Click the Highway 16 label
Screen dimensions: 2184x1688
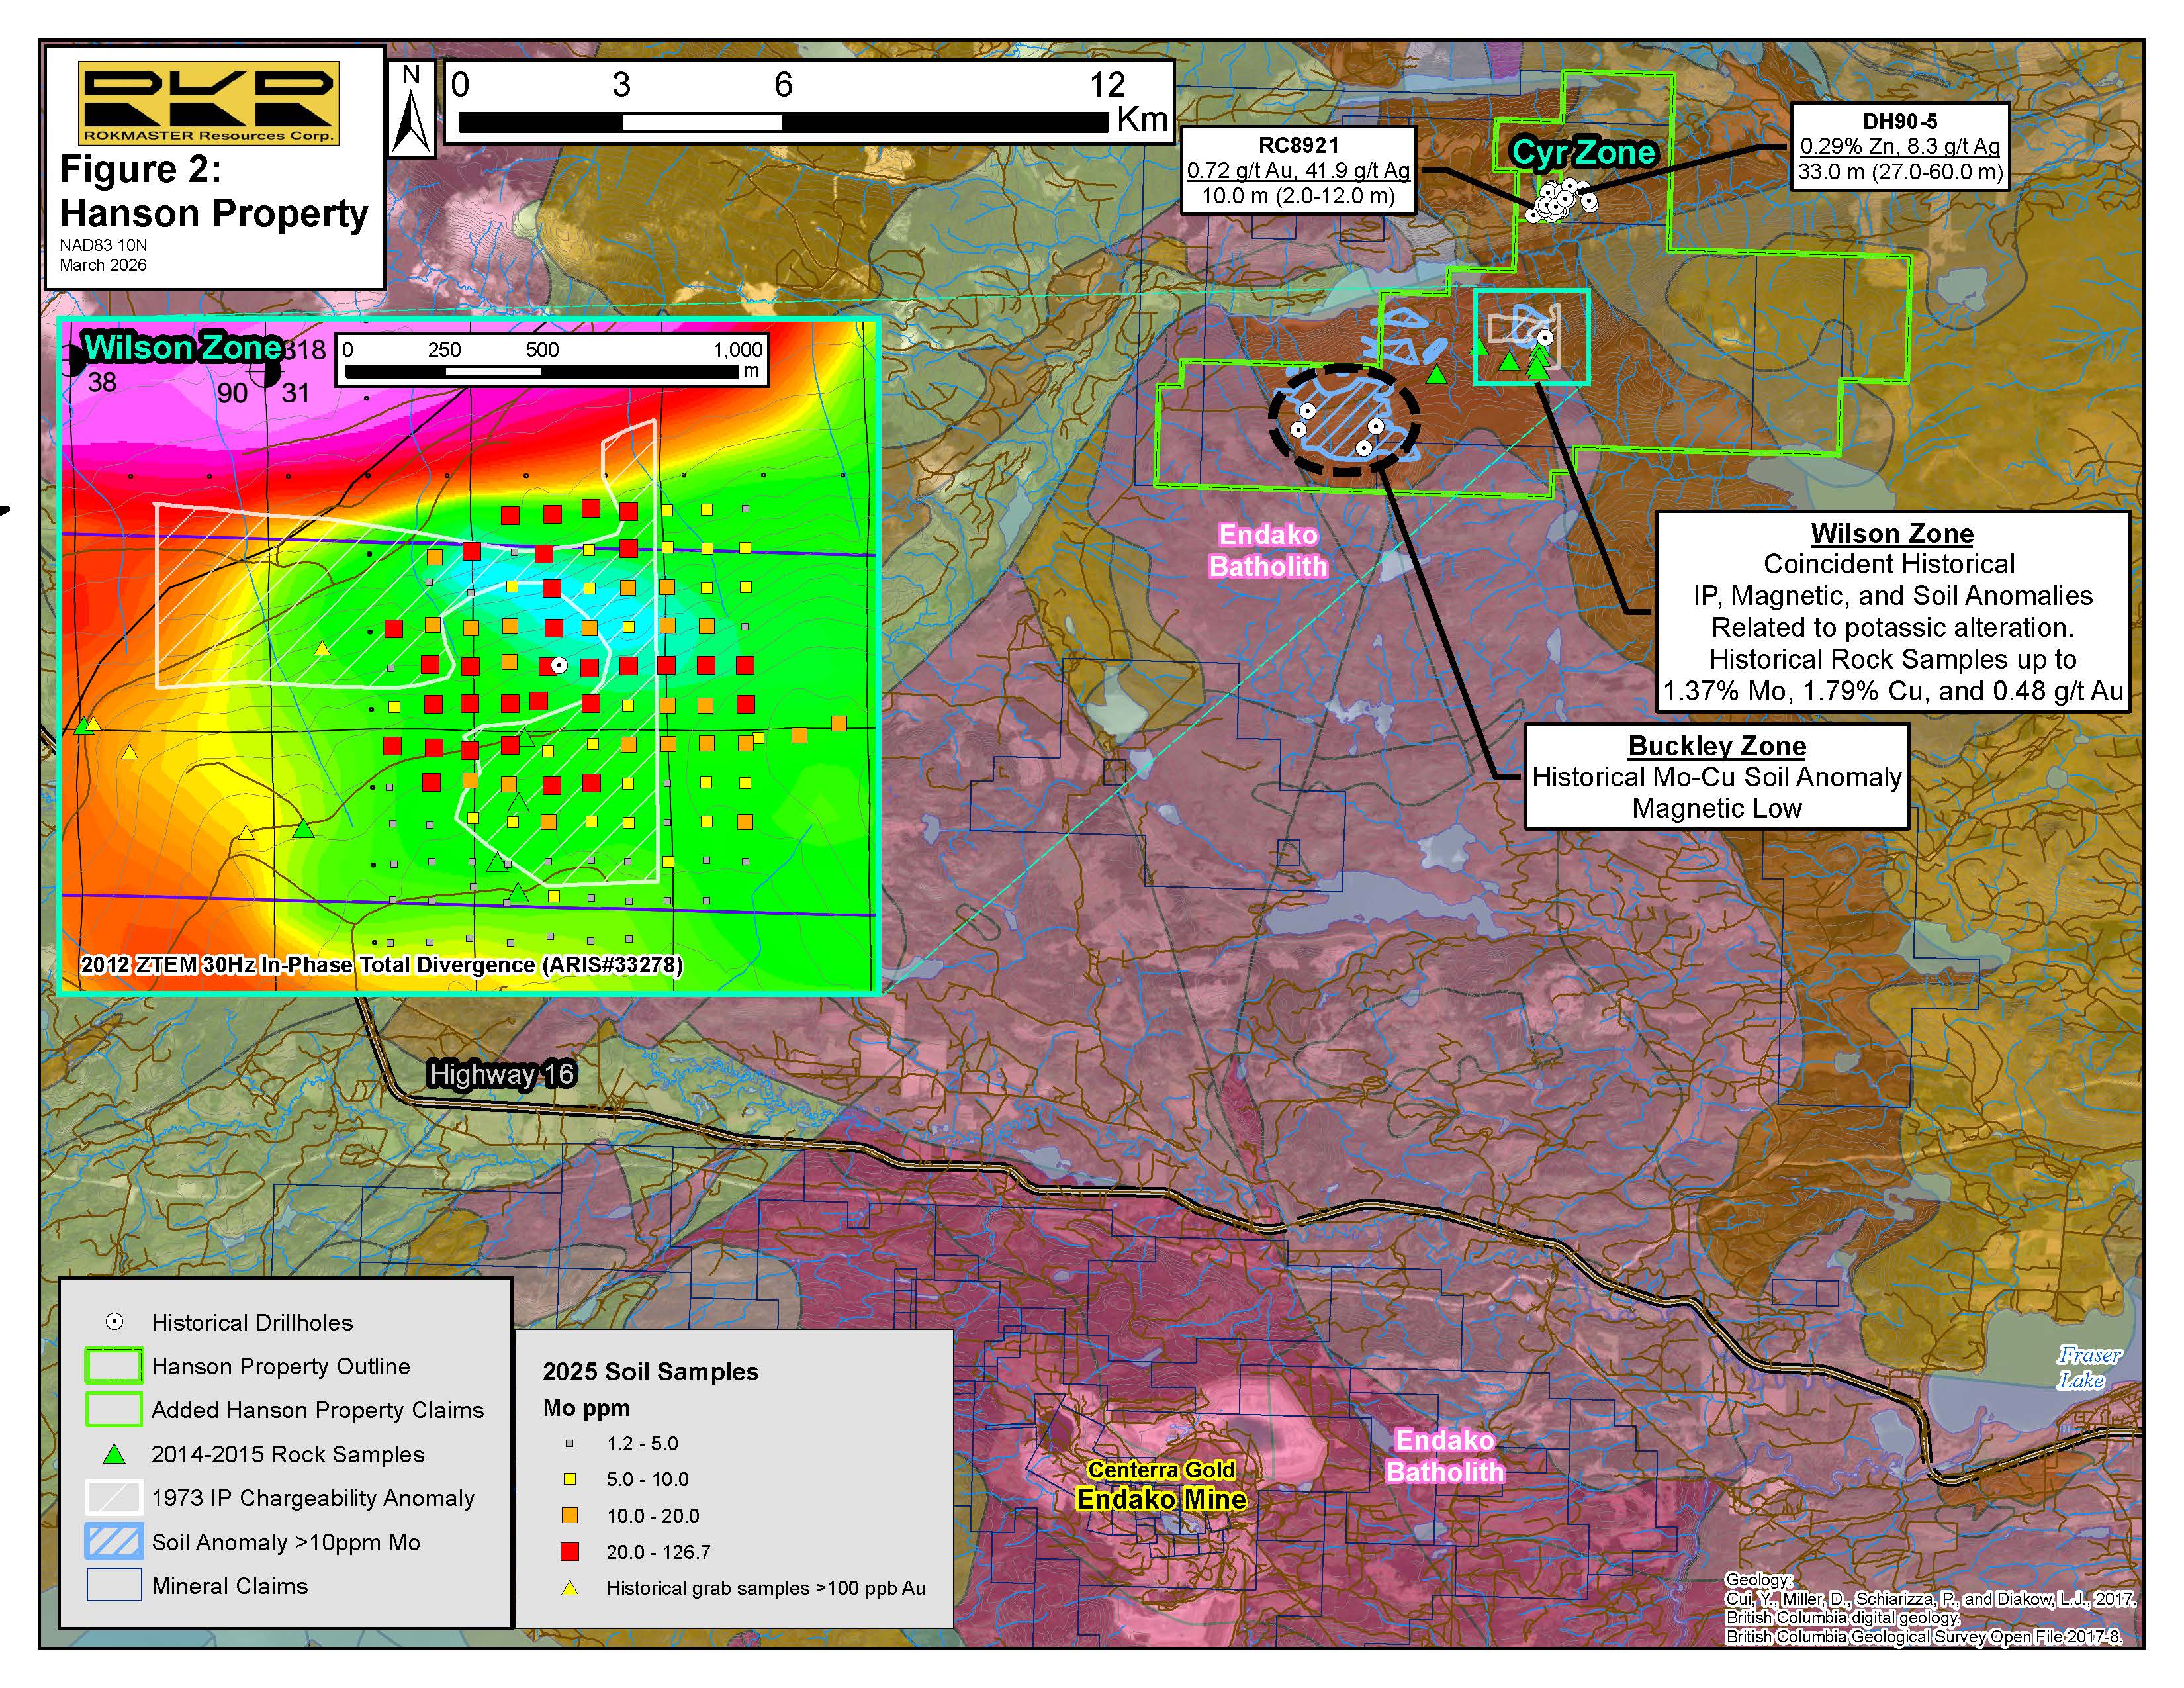coord(501,1074)
